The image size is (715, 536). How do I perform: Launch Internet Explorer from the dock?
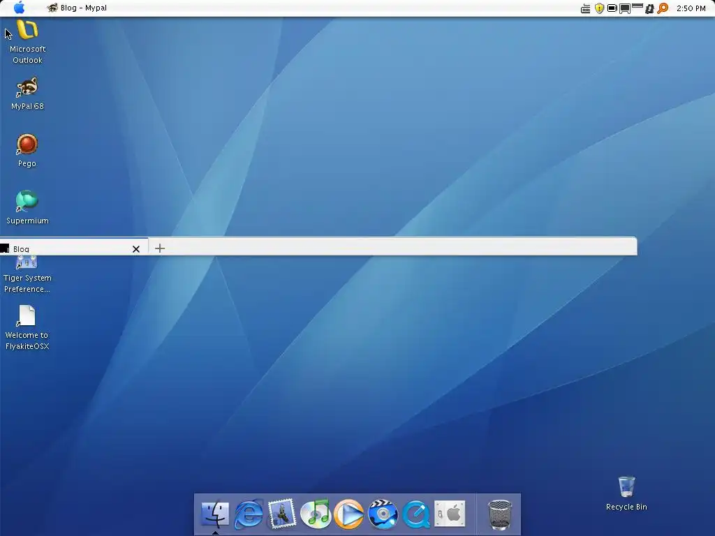[249, 514]
